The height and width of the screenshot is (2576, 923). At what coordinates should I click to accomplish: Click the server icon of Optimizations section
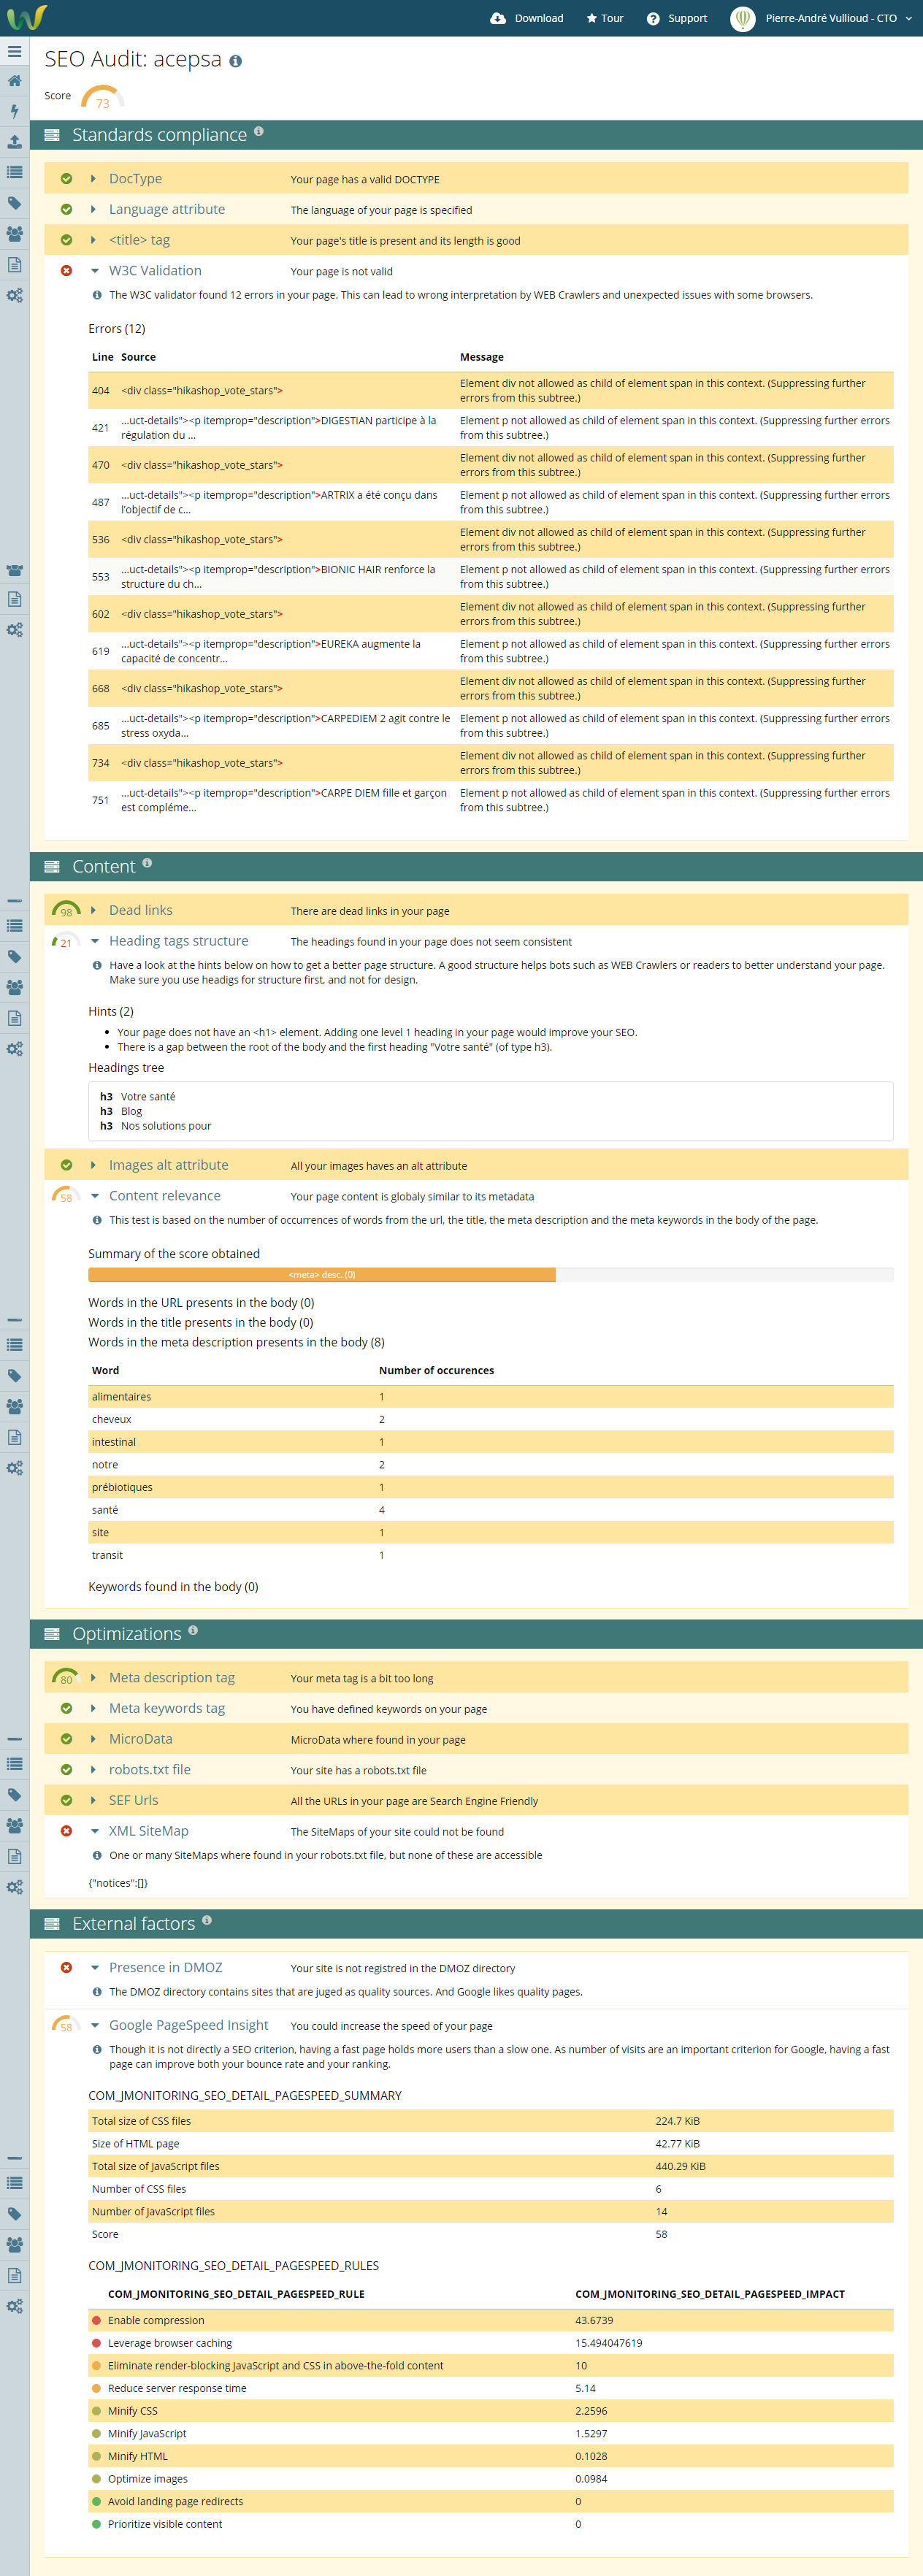(x=52, y=1634)
